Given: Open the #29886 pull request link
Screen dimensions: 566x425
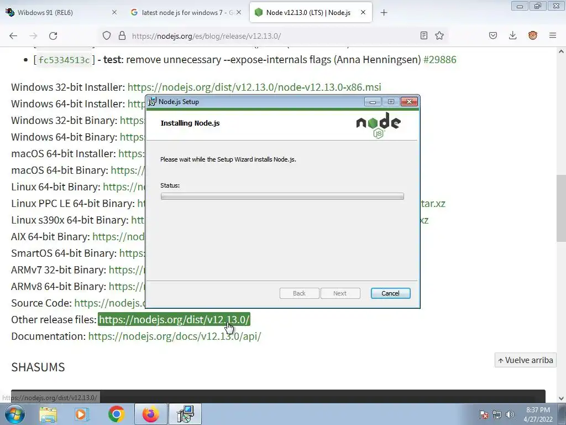Looking at the screenshot, I should (x=439, y=60).
